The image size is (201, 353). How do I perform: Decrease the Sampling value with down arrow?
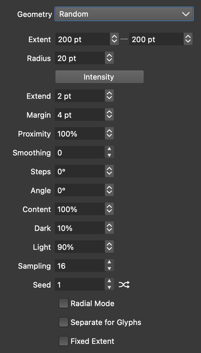[109, 269]
